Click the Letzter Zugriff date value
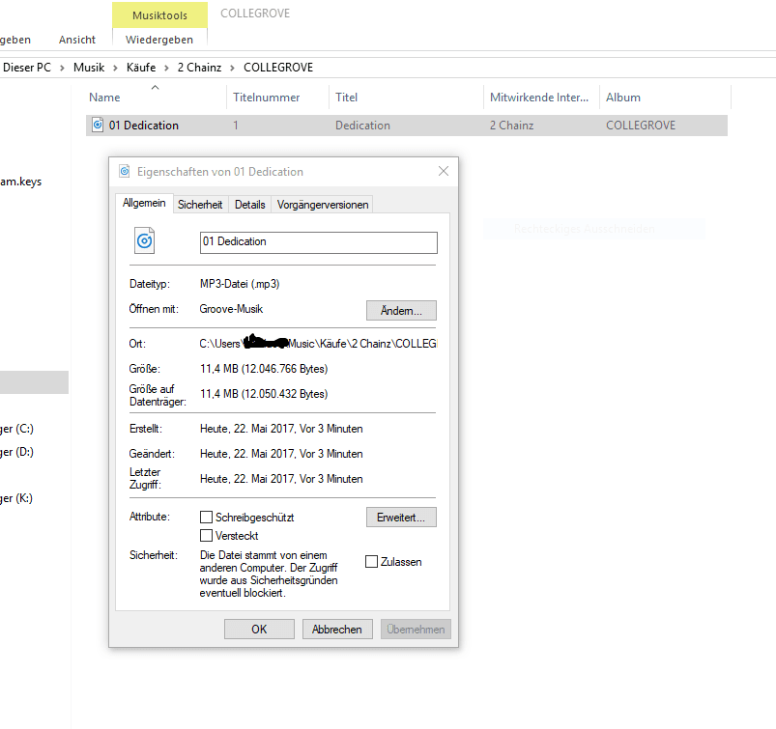Viewport: 776px width, 729px height. pos(281,479)
